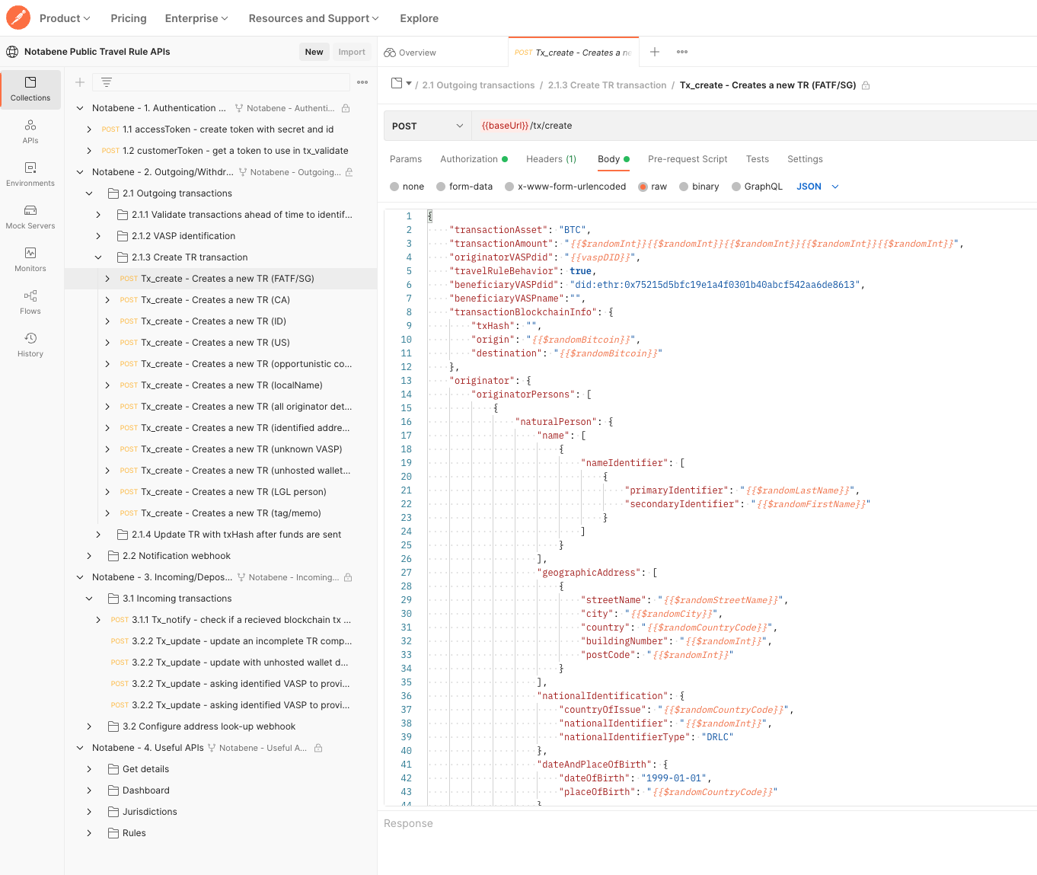Viewport: 1037px width, 875px height.
Task: Open Tx_create - Creates a new TR (CA)
Action: 215,300
